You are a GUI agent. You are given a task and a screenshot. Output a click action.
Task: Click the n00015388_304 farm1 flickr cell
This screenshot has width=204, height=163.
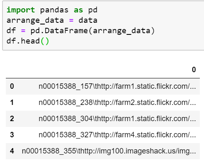pyautogui.click(x=117, y=119)
